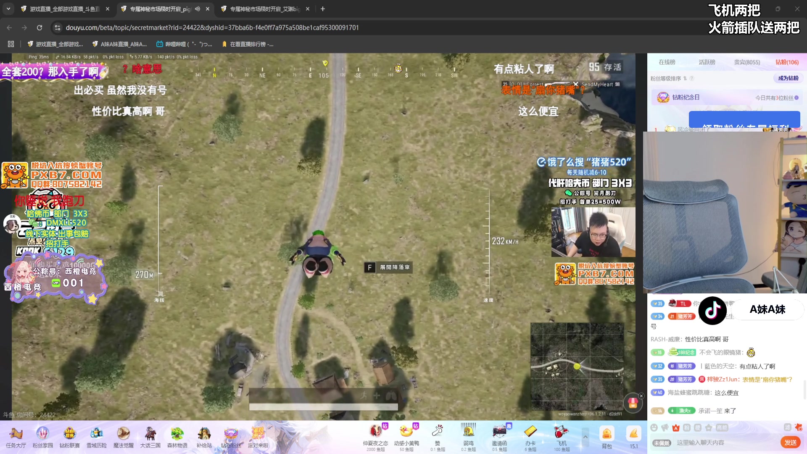Switch to the 贵宾(8055) tab
807x454 pixels.
pos(747,62)
